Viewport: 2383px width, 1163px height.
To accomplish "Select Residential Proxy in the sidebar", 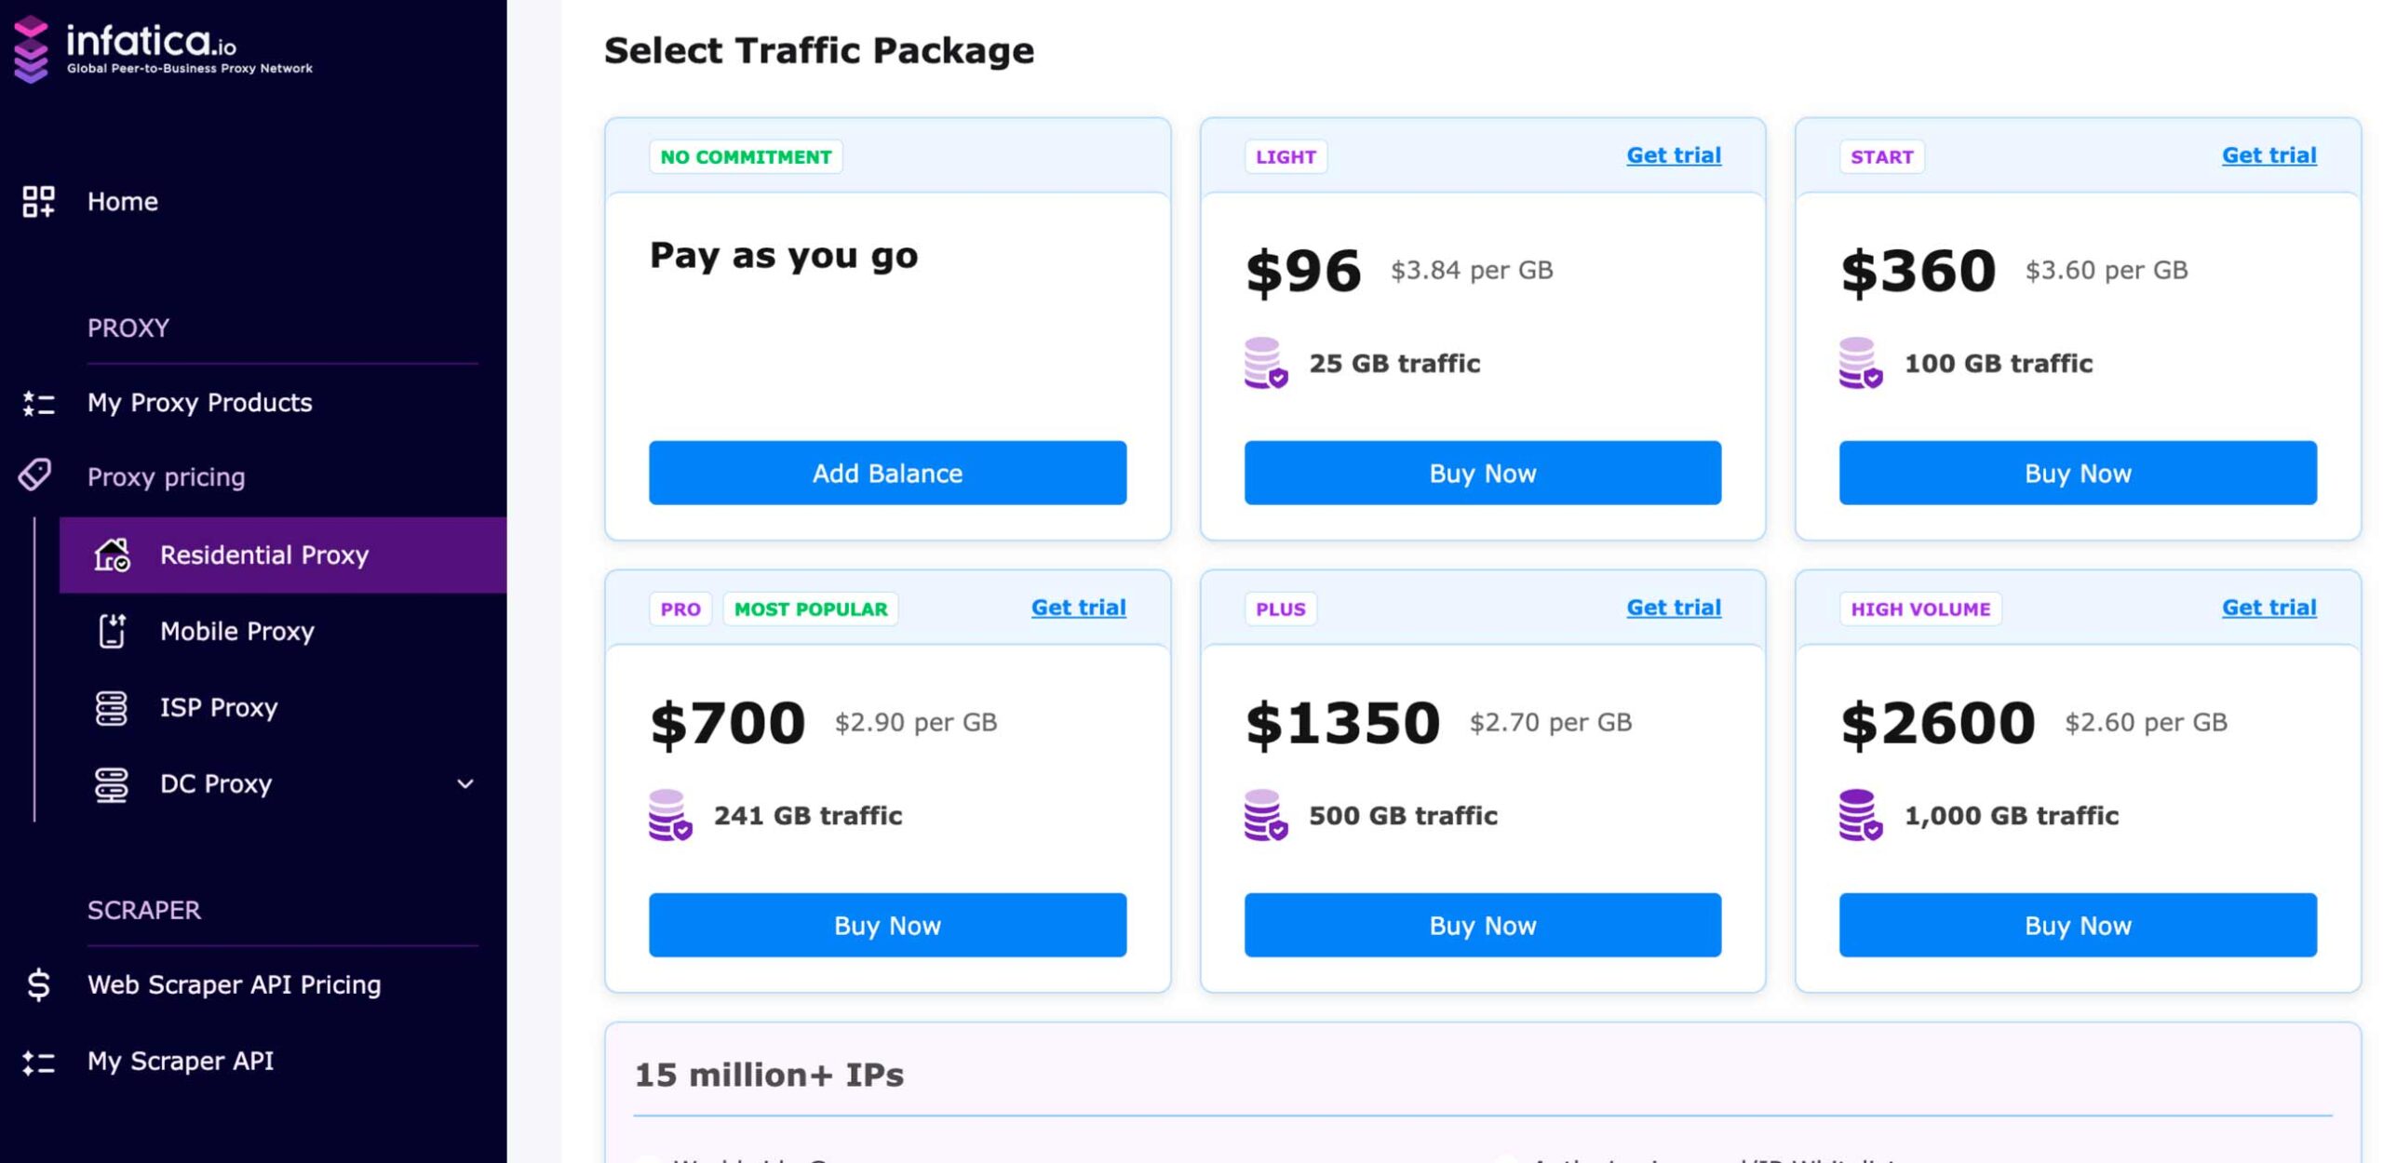I will point(264,555).
